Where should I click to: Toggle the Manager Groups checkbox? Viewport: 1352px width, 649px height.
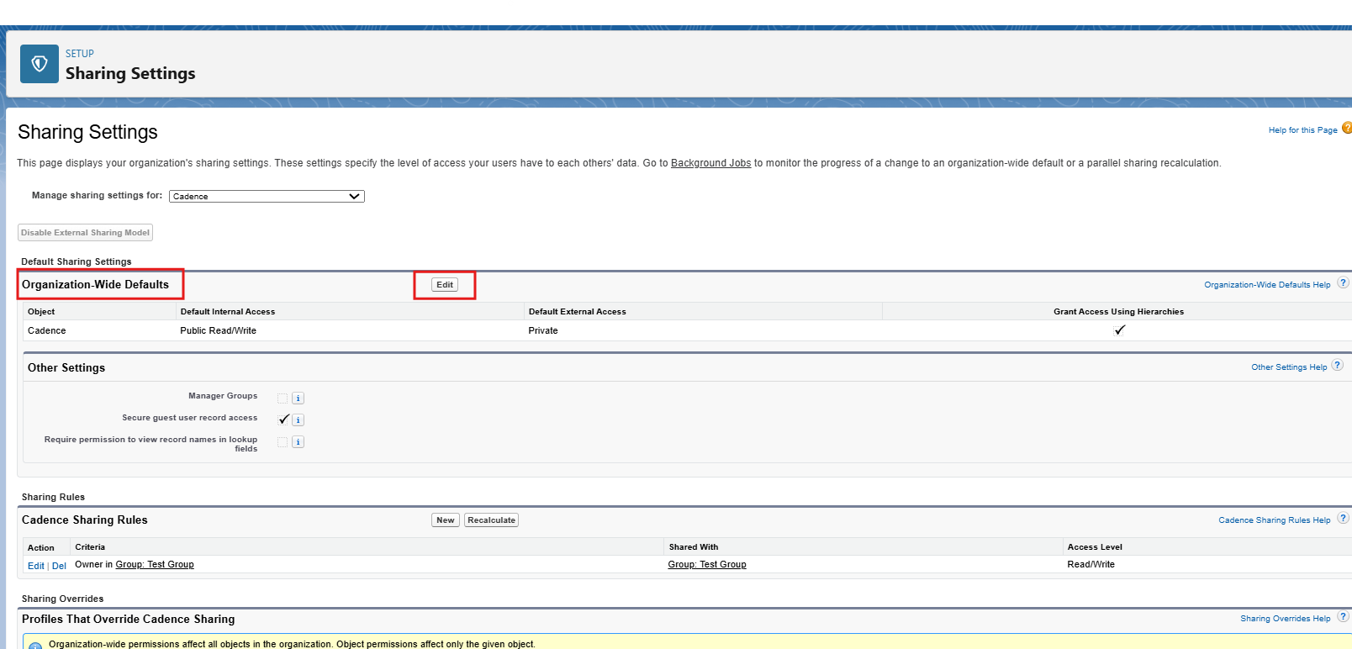point(283,398)
